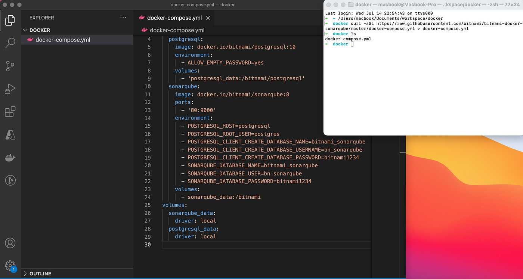Viewport: 523px width, 279px height.
Task: Click 'SONARQUBE_DATABASE_PASSWORD=bitnami1234' on line 22
Action: (x=250, y=181)
